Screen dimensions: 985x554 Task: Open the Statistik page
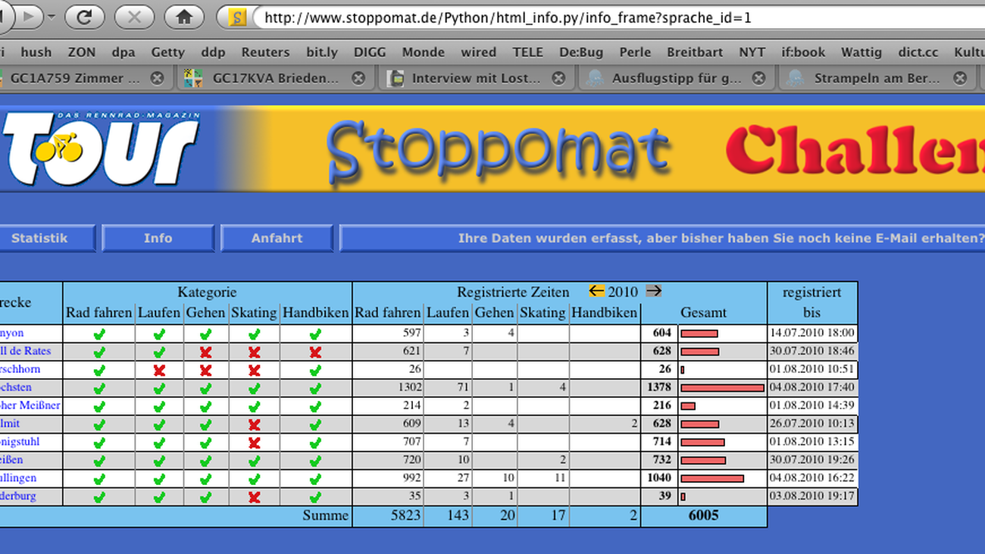(x=42, y=238)
